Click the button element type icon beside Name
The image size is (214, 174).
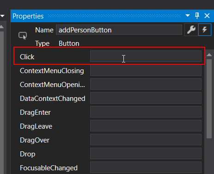pos(23,36)
